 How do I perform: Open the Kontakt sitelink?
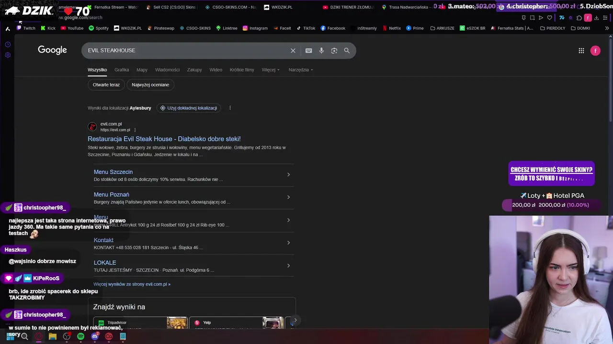pyautogui.click(x=103, y=240)
